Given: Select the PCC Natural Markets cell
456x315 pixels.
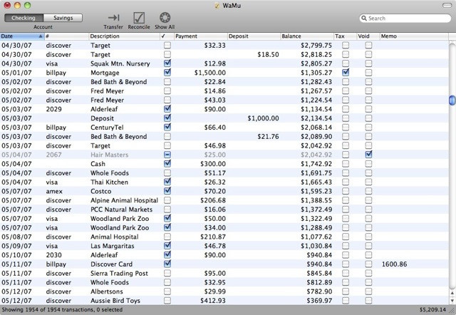Looking at the screenshot, I should click(122, 210).
